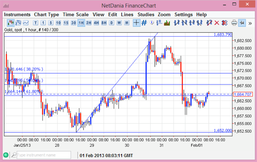Click the instrument name search field

(44, 155)
